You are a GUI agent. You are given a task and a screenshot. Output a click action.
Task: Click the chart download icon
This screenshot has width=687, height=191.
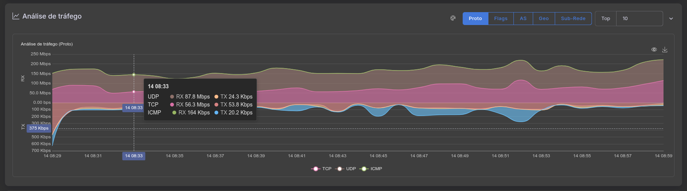coord(665,50)
